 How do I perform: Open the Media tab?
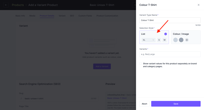pos(32,16)
